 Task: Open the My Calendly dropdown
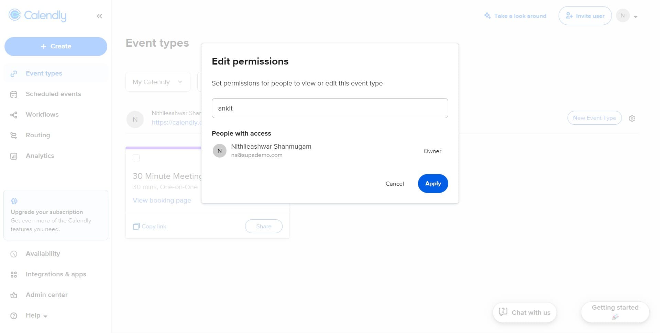pyautogui.click(x=158, y=82)
